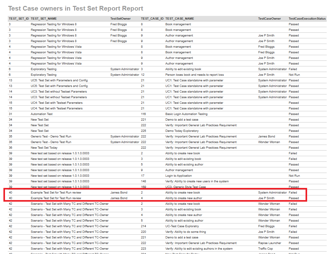Click test case ID 116 cell

click(143, 114)
